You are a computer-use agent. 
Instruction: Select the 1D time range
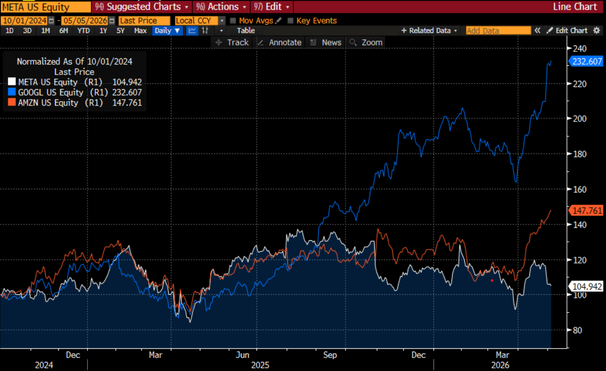(x=9, y=30)
